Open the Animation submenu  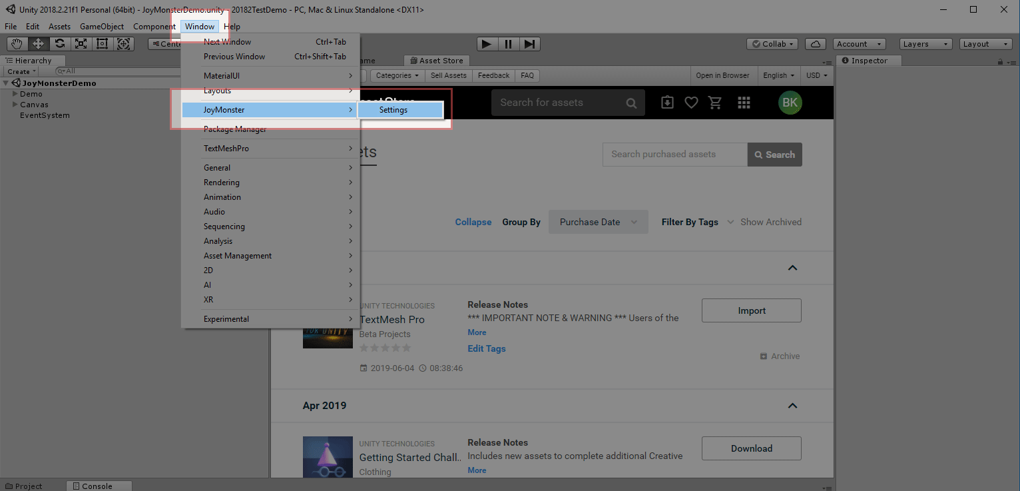pyautogui.click(x=270, y=197)
